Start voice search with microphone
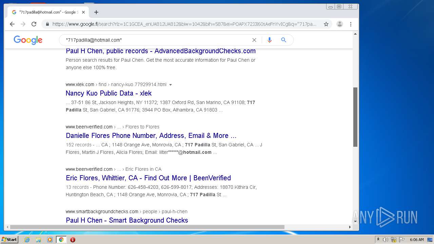 pyautogui.click(x=270, y=40)
